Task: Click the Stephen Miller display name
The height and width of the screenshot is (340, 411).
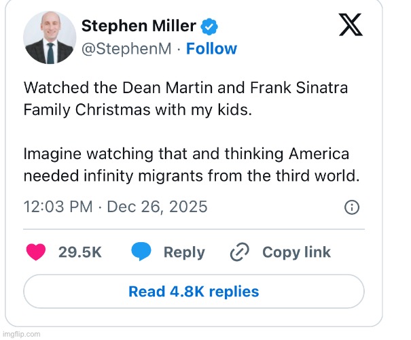Action: tap(139, 27)
